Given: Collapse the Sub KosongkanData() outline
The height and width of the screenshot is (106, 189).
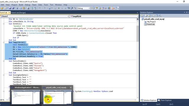Looking at the screenshot, I should coord(4,75).
